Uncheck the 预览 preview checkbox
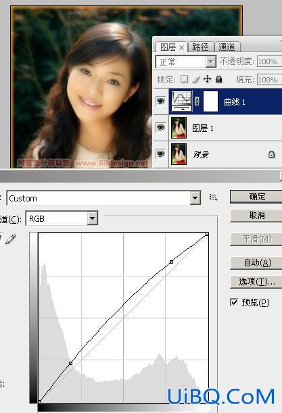The width and height of the screenshot is (282, 413). pos(234,302)
